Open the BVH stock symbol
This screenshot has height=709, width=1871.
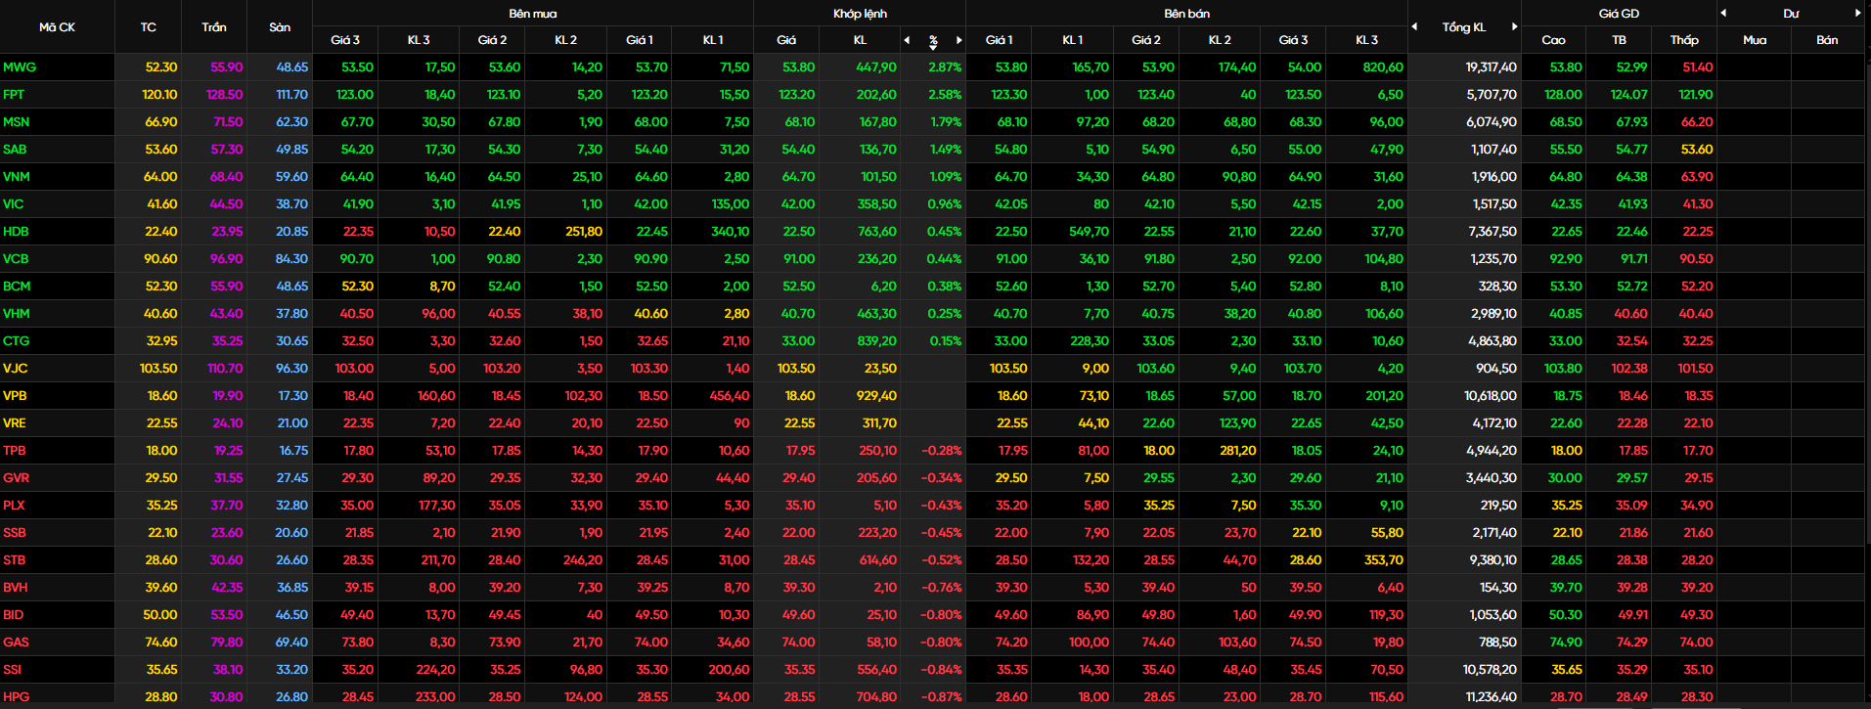16,588
